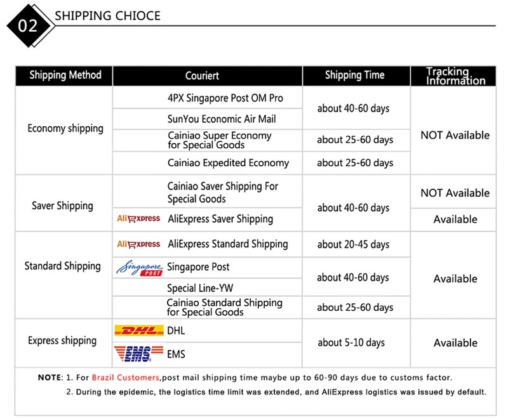
Task: Click the SunYou Economic Air Mail entry
Action: (x=222, y=119)
